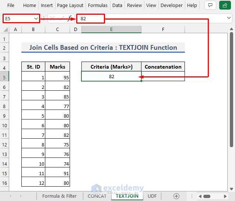Click the horizontal scrollbar right arrow
The height and width of the screenshot is (201, 235).
pyautogui.click(x=225, y=196)
